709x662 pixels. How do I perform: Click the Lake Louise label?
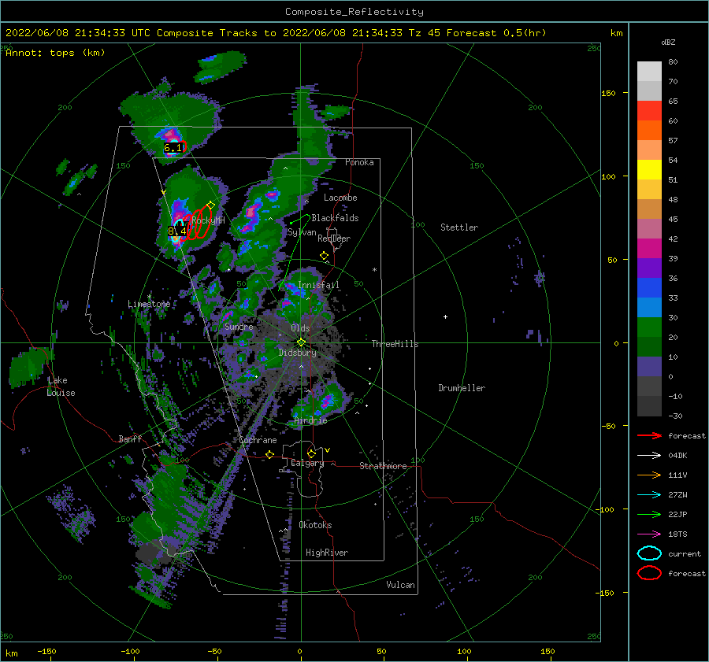(x=61, y=386)
